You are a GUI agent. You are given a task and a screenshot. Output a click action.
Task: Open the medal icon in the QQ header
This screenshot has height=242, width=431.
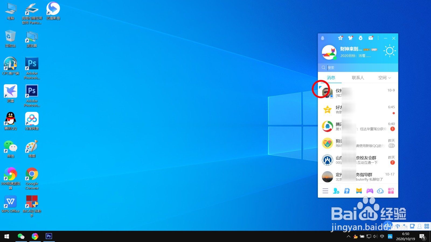pyautogui.click(x=360, y=38)
